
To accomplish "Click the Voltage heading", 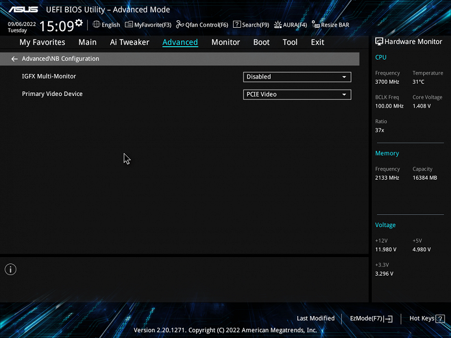I will (x=385, y=225).
